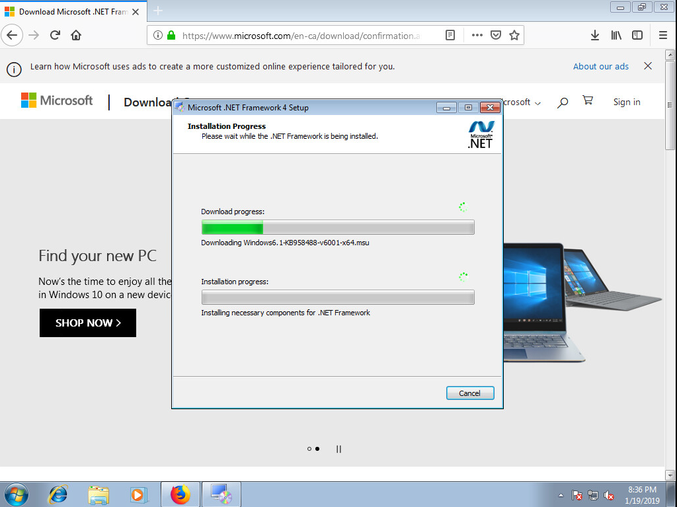Click the Installation Progress header text

pyautogui.click(x=226, y=126)
